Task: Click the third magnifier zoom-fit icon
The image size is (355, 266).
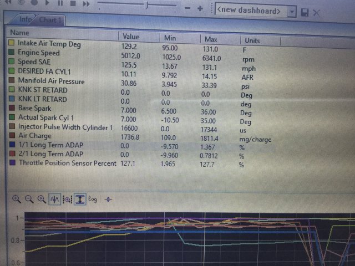Action: tap(42, 198)
